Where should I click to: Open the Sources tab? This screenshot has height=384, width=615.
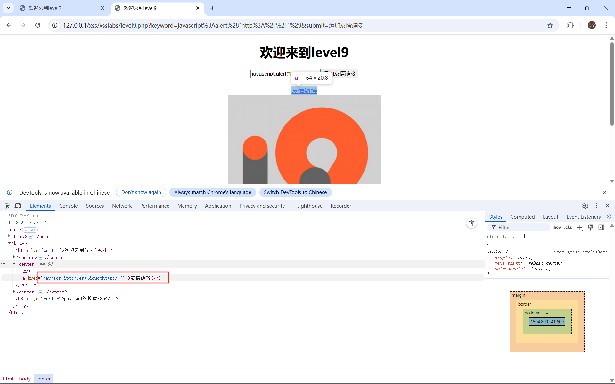pos(95,206)
